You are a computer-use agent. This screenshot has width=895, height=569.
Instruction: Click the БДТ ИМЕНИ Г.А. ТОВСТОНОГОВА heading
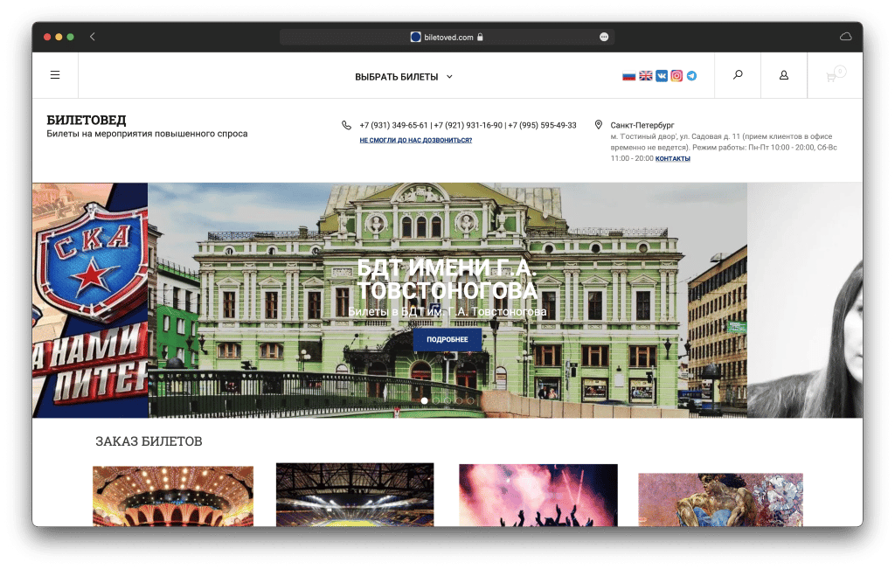[x=447, y=279]
